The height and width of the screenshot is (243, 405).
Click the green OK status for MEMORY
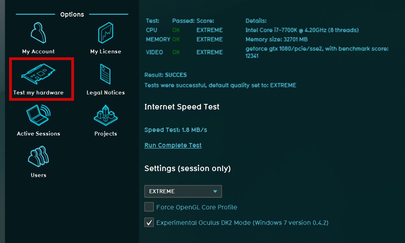click(x=176, y=40)
